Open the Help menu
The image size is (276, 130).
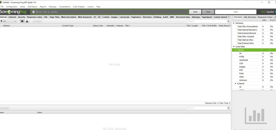click(98, 7)
